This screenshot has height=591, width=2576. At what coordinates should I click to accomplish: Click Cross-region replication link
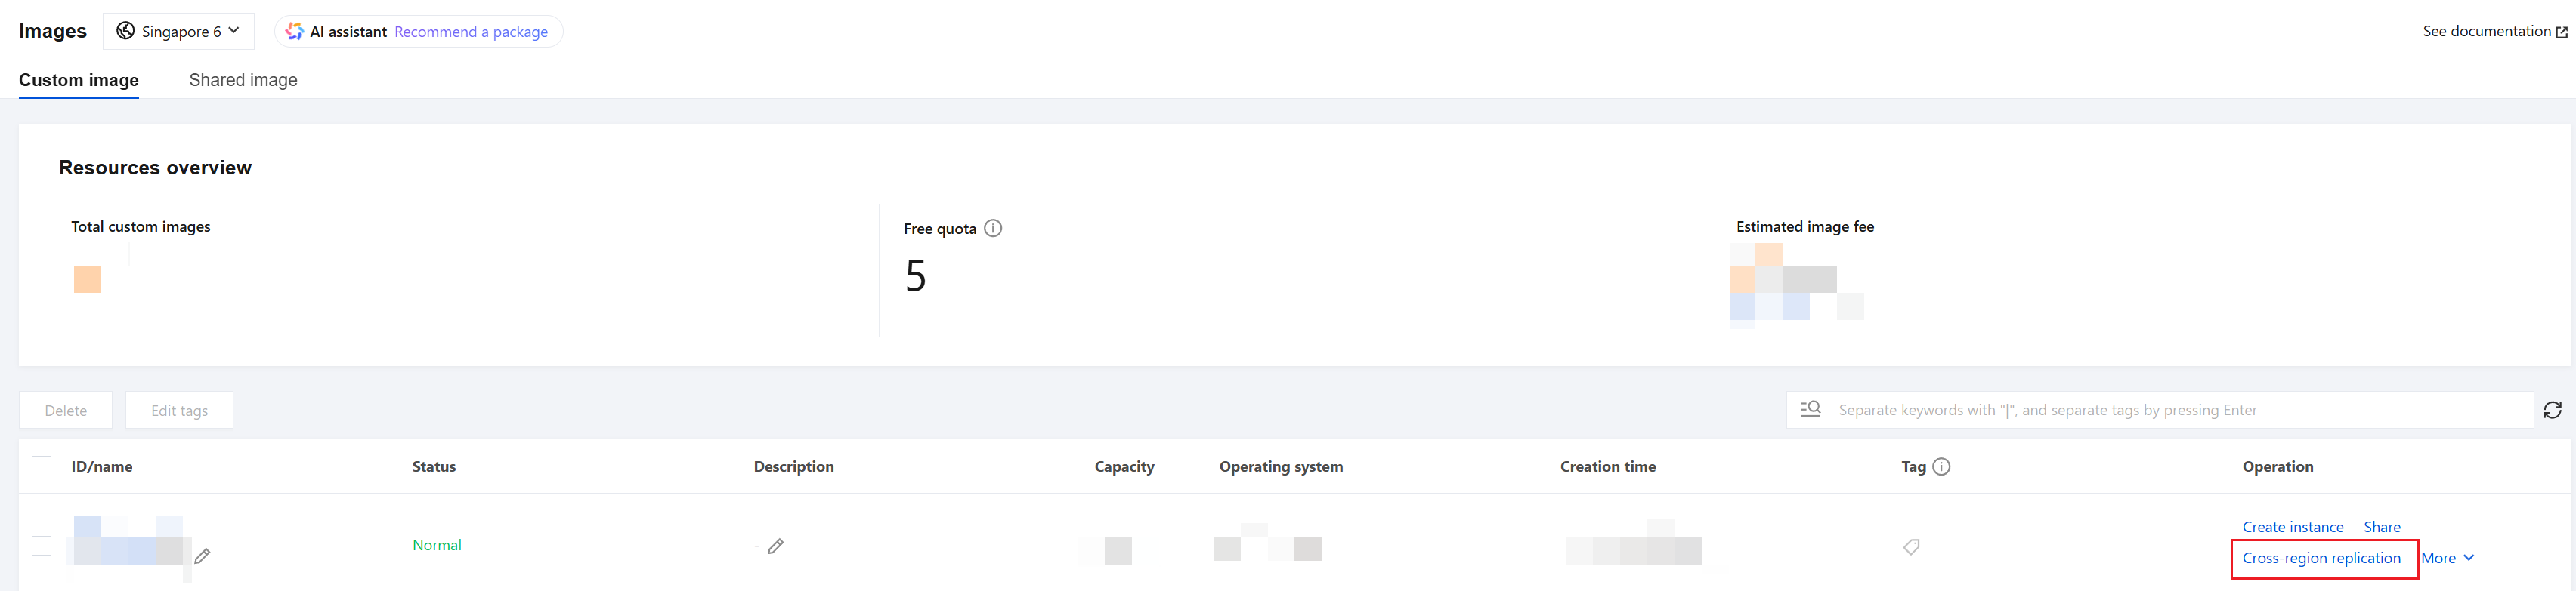click(2321, 558)
